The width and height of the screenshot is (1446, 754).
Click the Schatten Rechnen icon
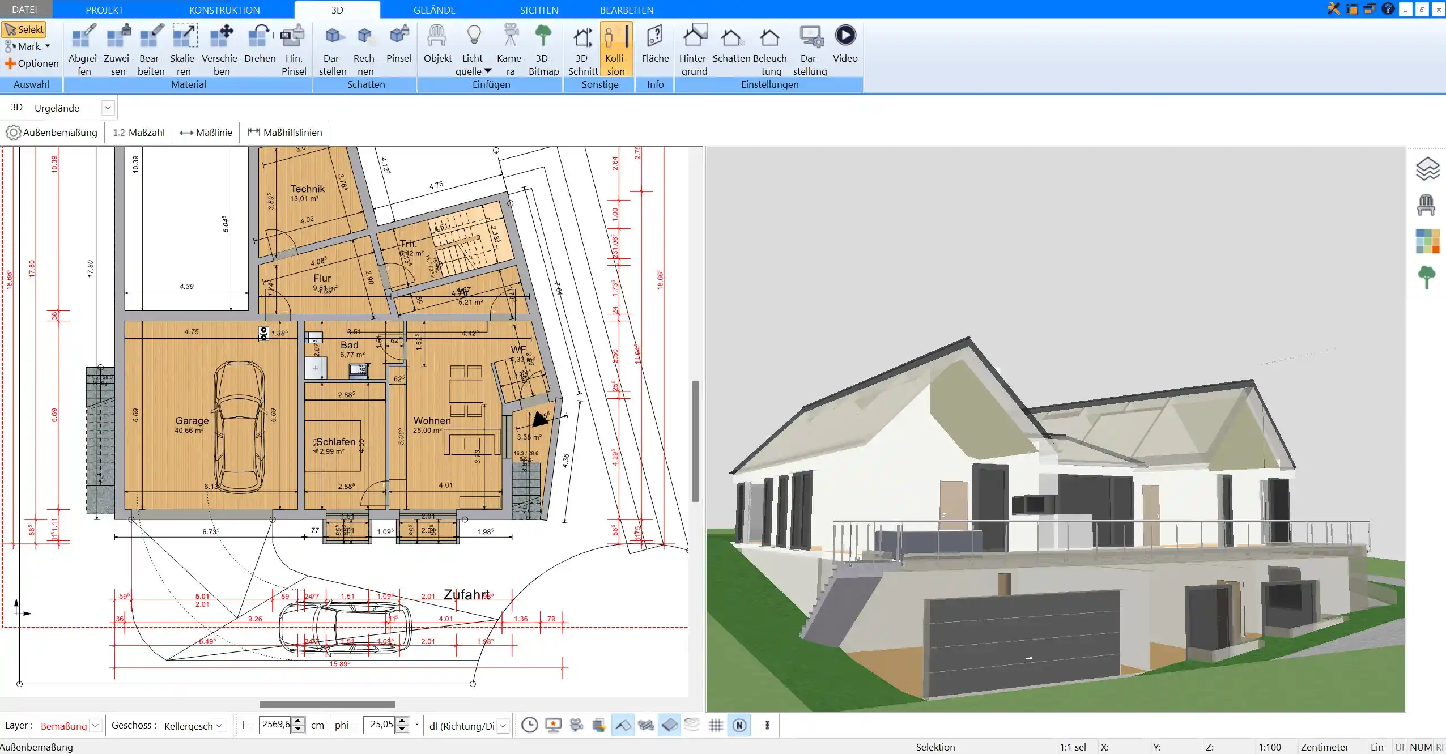pyautogui.click(x=365, y=49)
